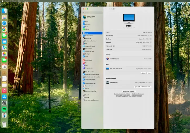Open Reminders app in the Dock
Viewport: 190px width, 133px height.
(x=4, y=78)
